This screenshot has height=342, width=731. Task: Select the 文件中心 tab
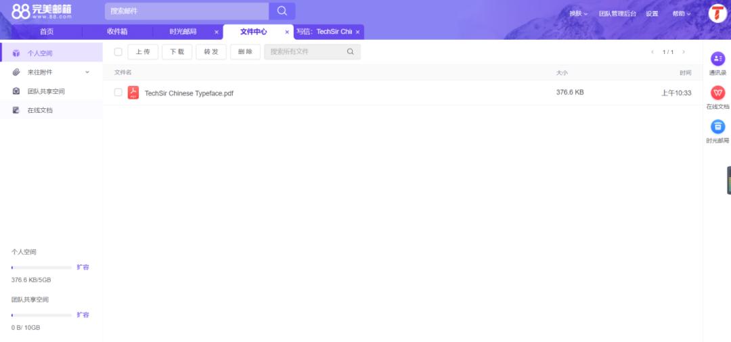(254, 32)
